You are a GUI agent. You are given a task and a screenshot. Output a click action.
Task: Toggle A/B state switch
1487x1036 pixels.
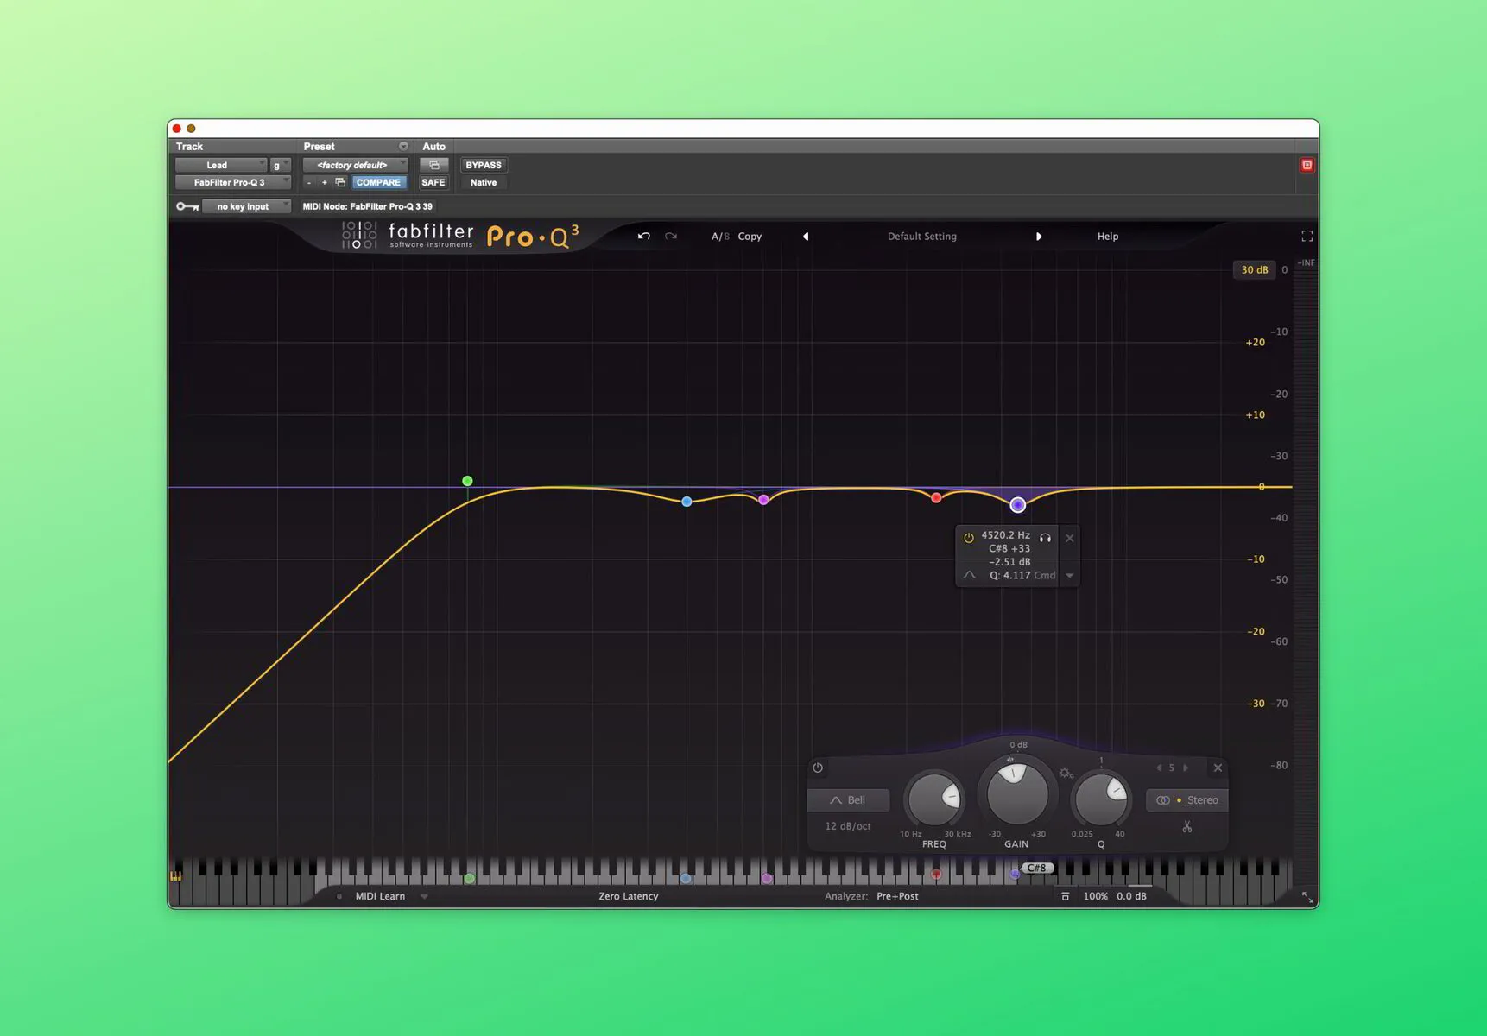(720, 236)
